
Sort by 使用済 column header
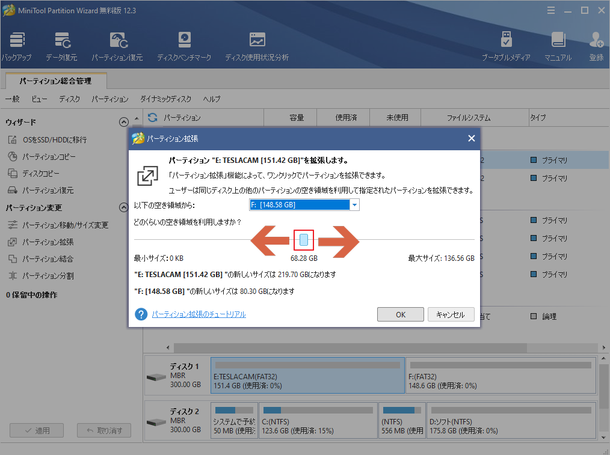343,118
